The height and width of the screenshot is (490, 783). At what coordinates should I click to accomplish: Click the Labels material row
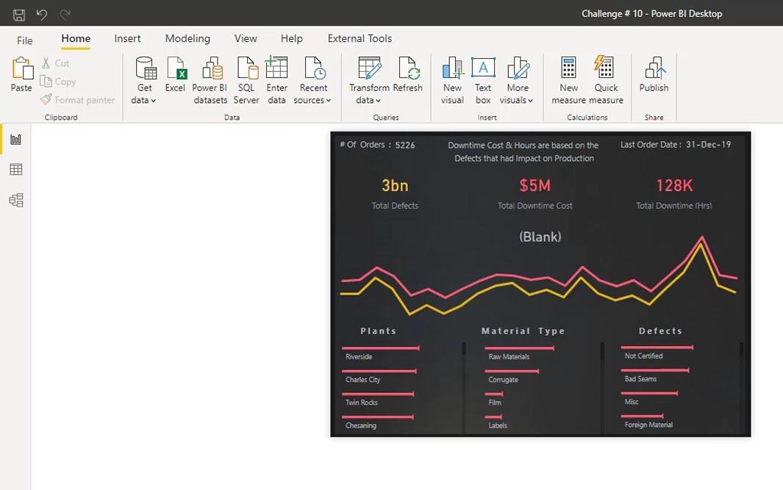click(496, 422)
